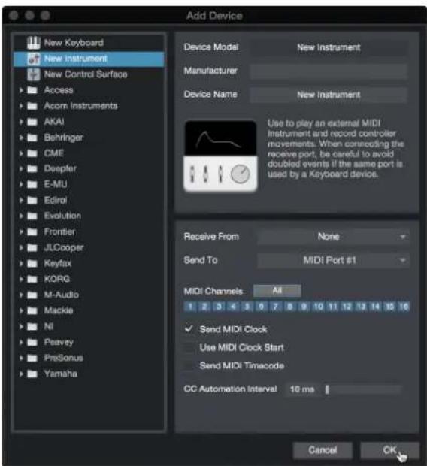Click the E-MU folder icon
The height and width of the screenshot is (466, 427).
tap(32, 184)
